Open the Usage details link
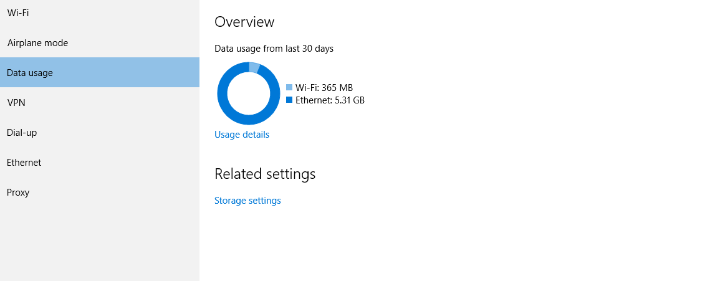This screenshot has width=710, height=281. coord(242,135)
